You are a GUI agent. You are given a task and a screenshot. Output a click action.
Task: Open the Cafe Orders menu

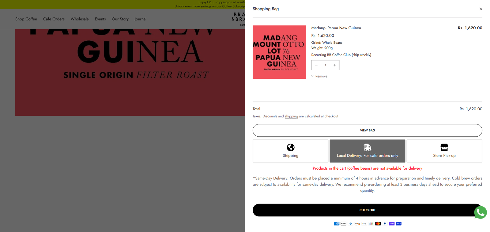(54, 19)
